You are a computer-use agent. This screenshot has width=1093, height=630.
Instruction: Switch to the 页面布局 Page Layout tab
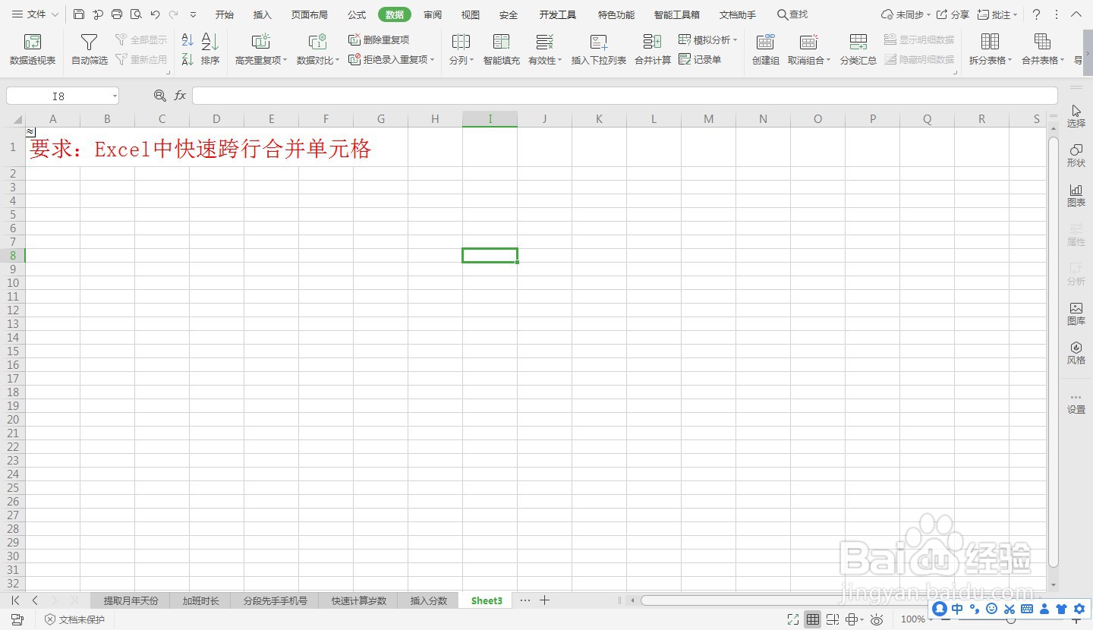pos(310,14)
